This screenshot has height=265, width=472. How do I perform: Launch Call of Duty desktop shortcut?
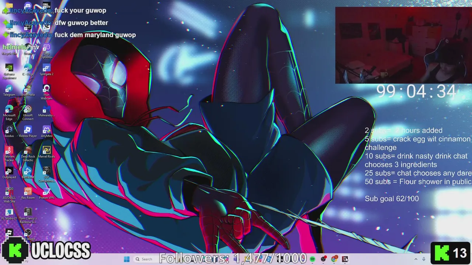[x=46, y=7]
